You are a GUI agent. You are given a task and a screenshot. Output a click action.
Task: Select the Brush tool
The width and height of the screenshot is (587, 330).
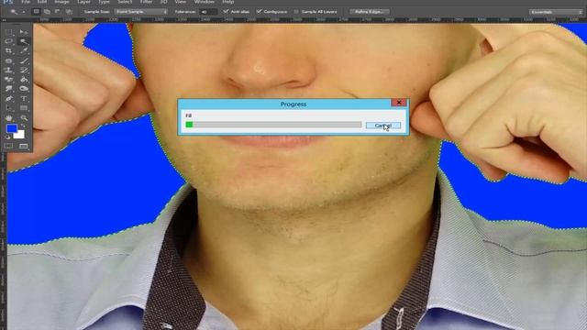tap(24, 60)
